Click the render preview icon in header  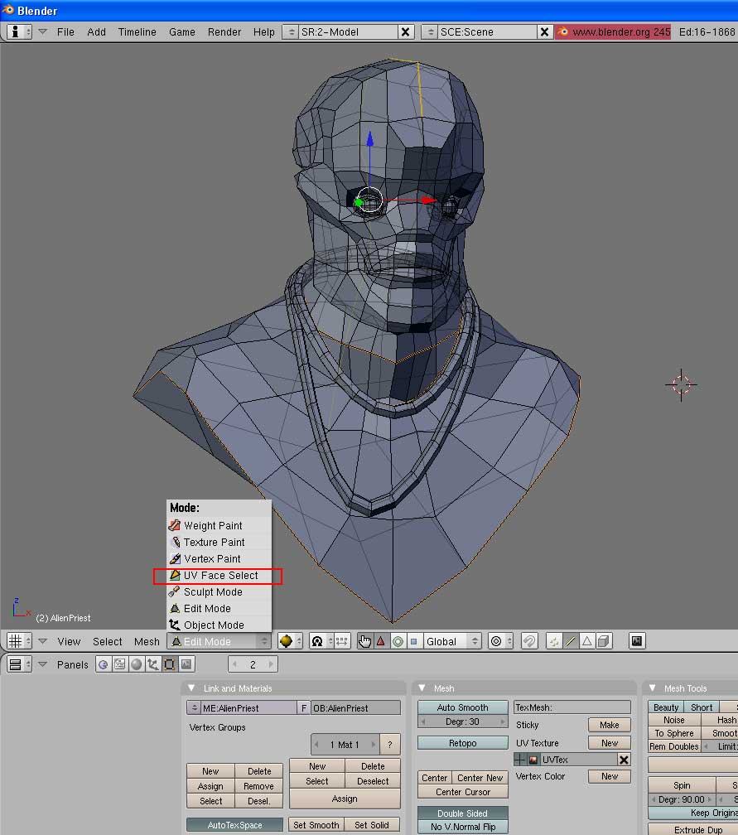(x=637, y=641)
